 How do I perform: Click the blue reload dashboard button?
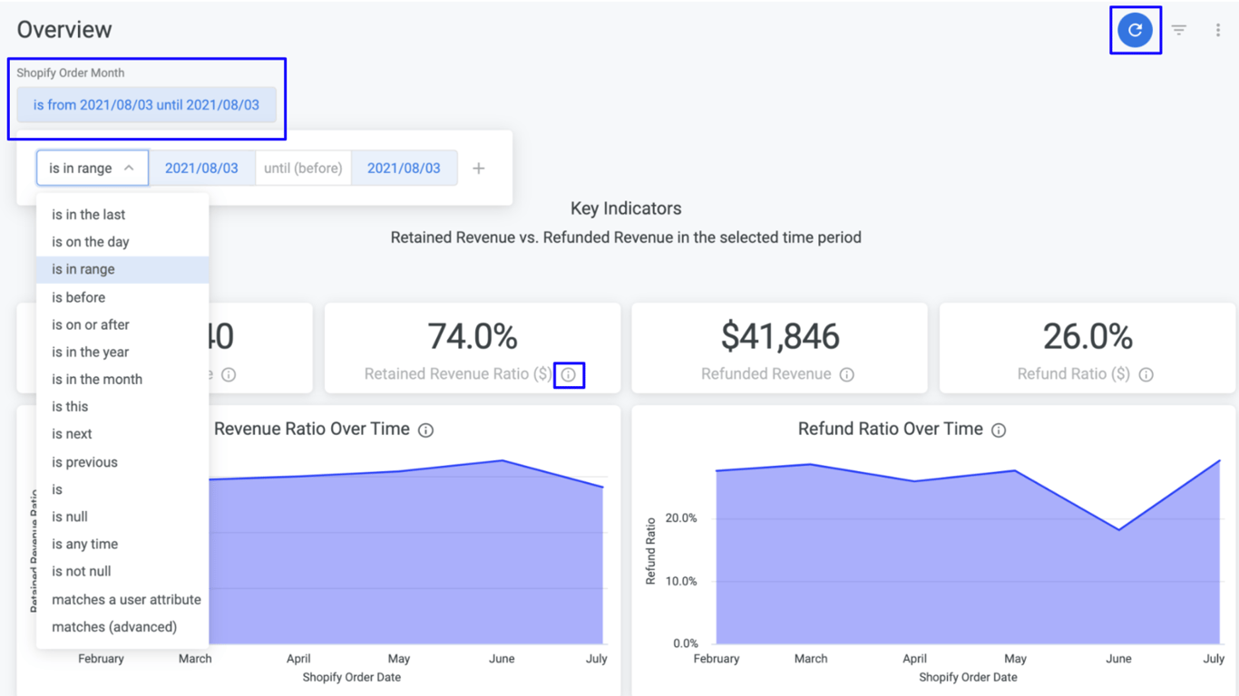tap(1135, 30)
